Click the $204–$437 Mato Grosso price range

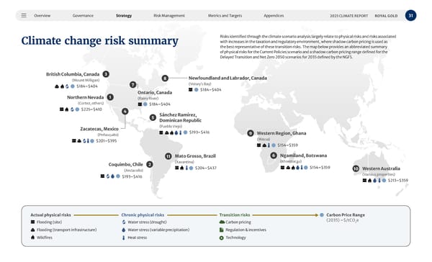point(206,168)
